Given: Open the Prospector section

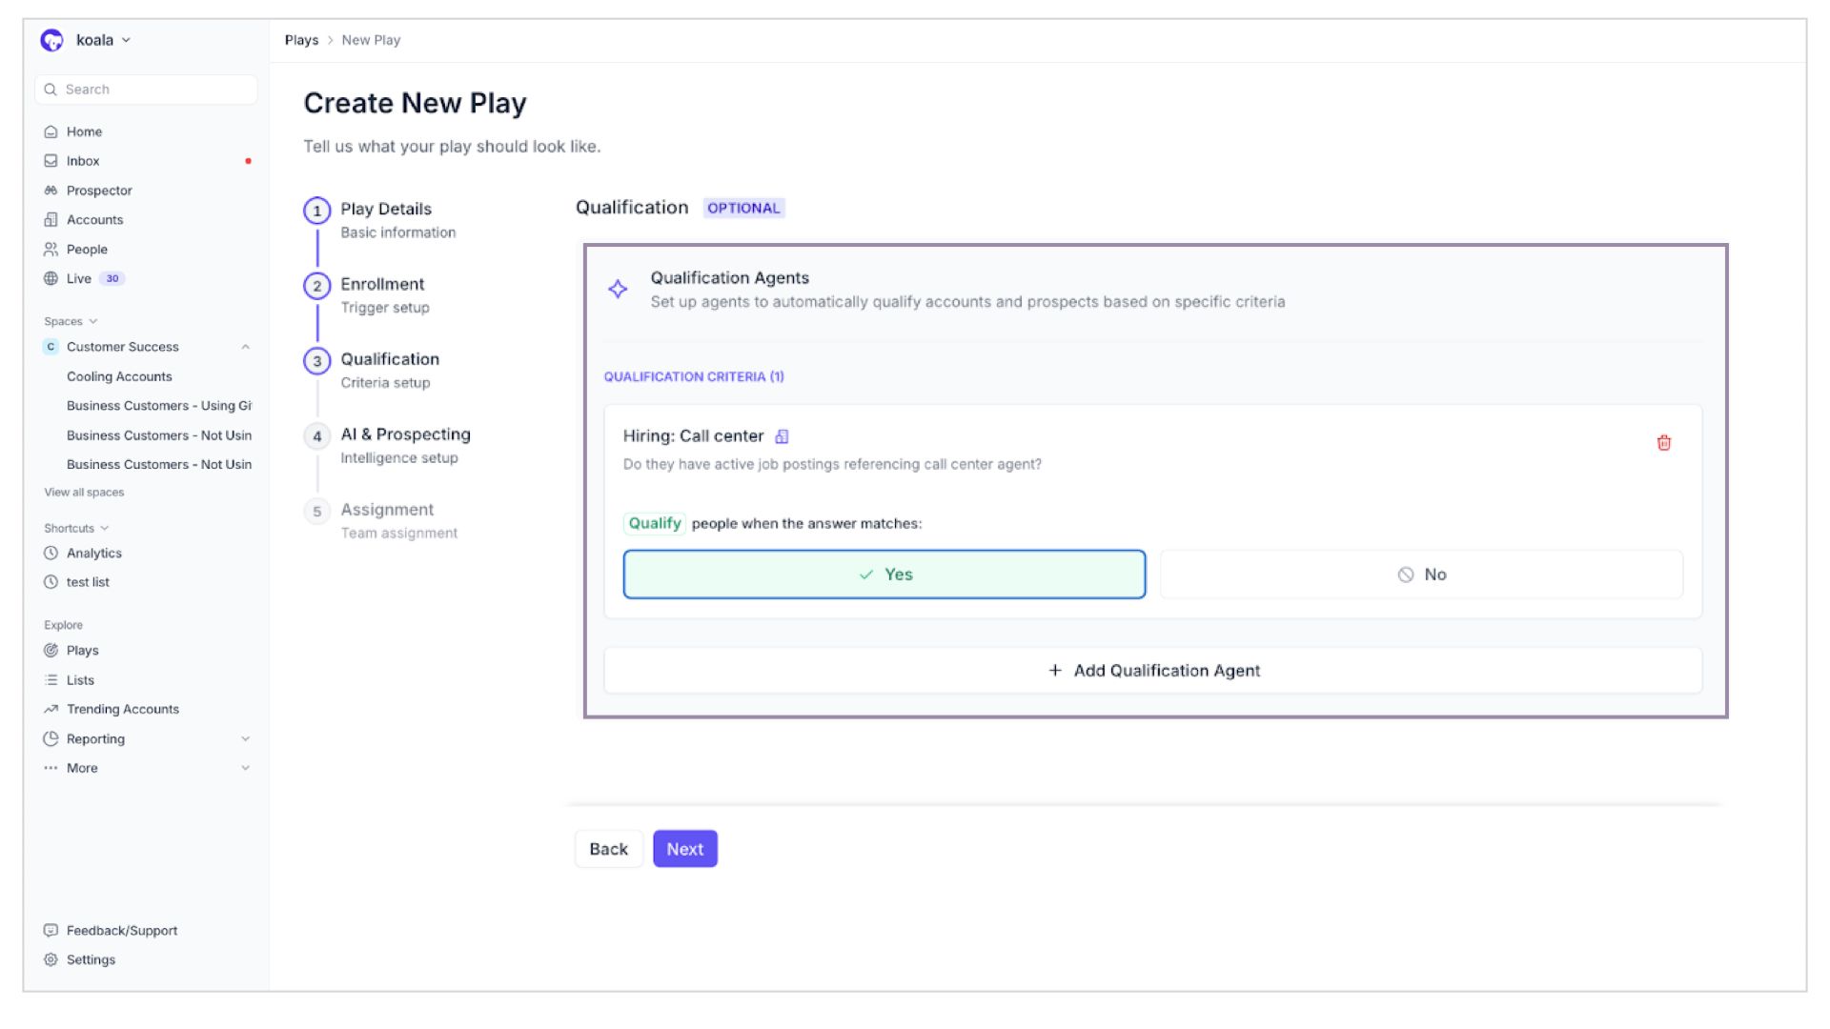Looking at the screenshot, I should pyautogui.click(x=97, y=190).
